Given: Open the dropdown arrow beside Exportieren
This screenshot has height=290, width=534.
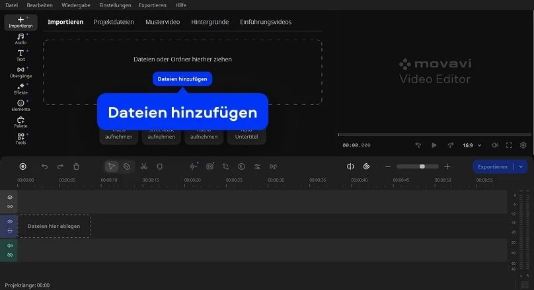Looking at the screenshot, I should 521,166.
